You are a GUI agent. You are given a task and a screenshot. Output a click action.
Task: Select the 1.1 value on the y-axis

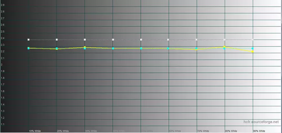coord(3,124)
